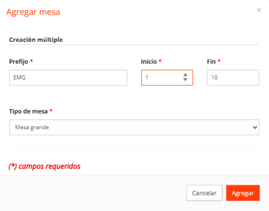Click the red asterisk beside Tipo de mesa
269x211 pixels.
pos(51,110)
